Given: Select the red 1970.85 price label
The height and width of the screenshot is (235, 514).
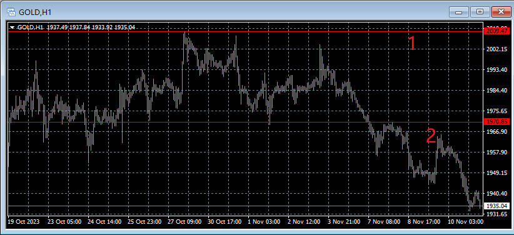Looking at the screenshot, I should (497, 122).
